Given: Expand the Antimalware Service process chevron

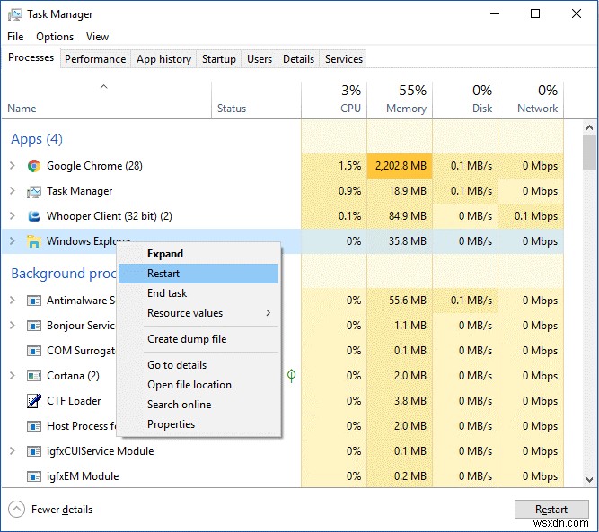Looking at the screenshot, I should [x=13, y=301].
